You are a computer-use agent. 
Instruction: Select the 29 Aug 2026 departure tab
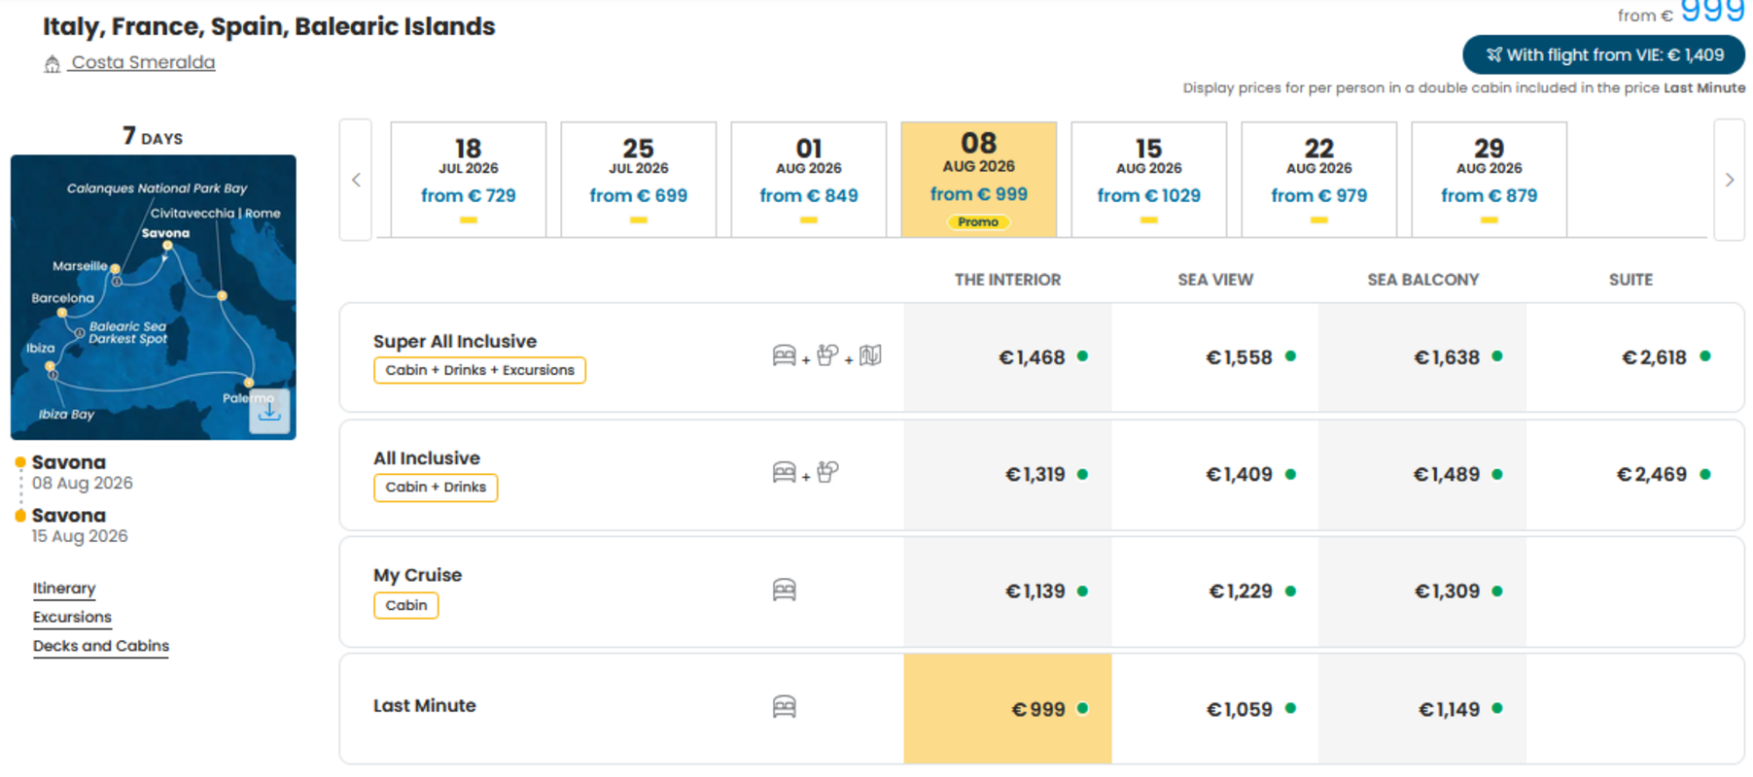pyautogui.click(x=1489, y=179)
